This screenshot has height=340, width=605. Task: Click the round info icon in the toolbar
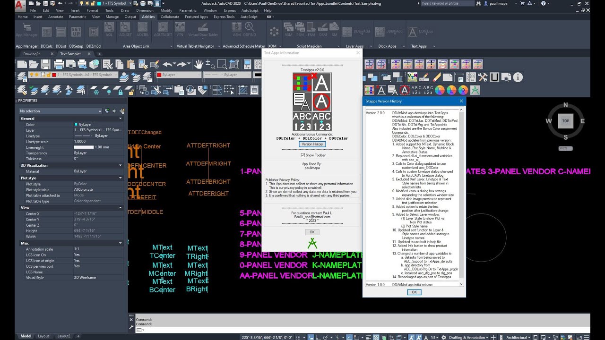click(518, 77)
